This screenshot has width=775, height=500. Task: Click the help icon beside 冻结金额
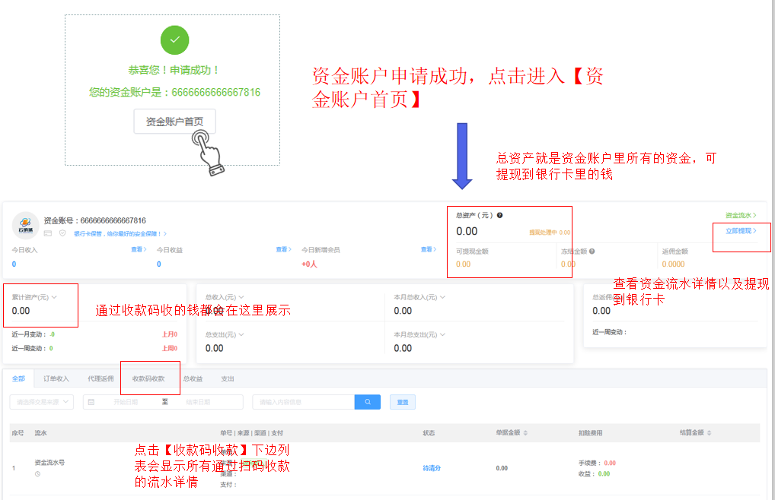[592, 251]
